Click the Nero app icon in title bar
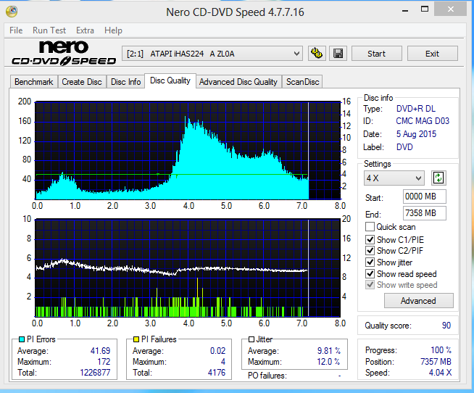The width and height of the screenshot is (474, 393). point(12,12)
